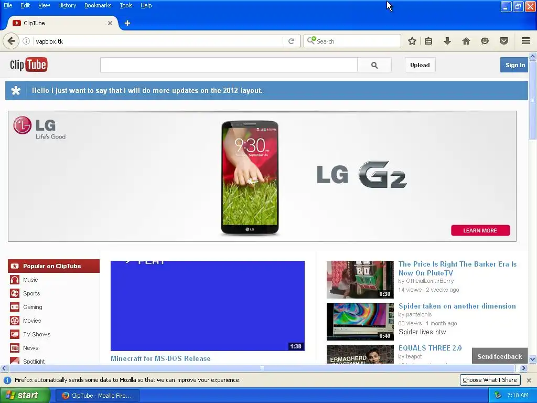This screenshot has height=403, width=537.
Task: Open Spider taken on another dimension link
Action: [457, 306]
